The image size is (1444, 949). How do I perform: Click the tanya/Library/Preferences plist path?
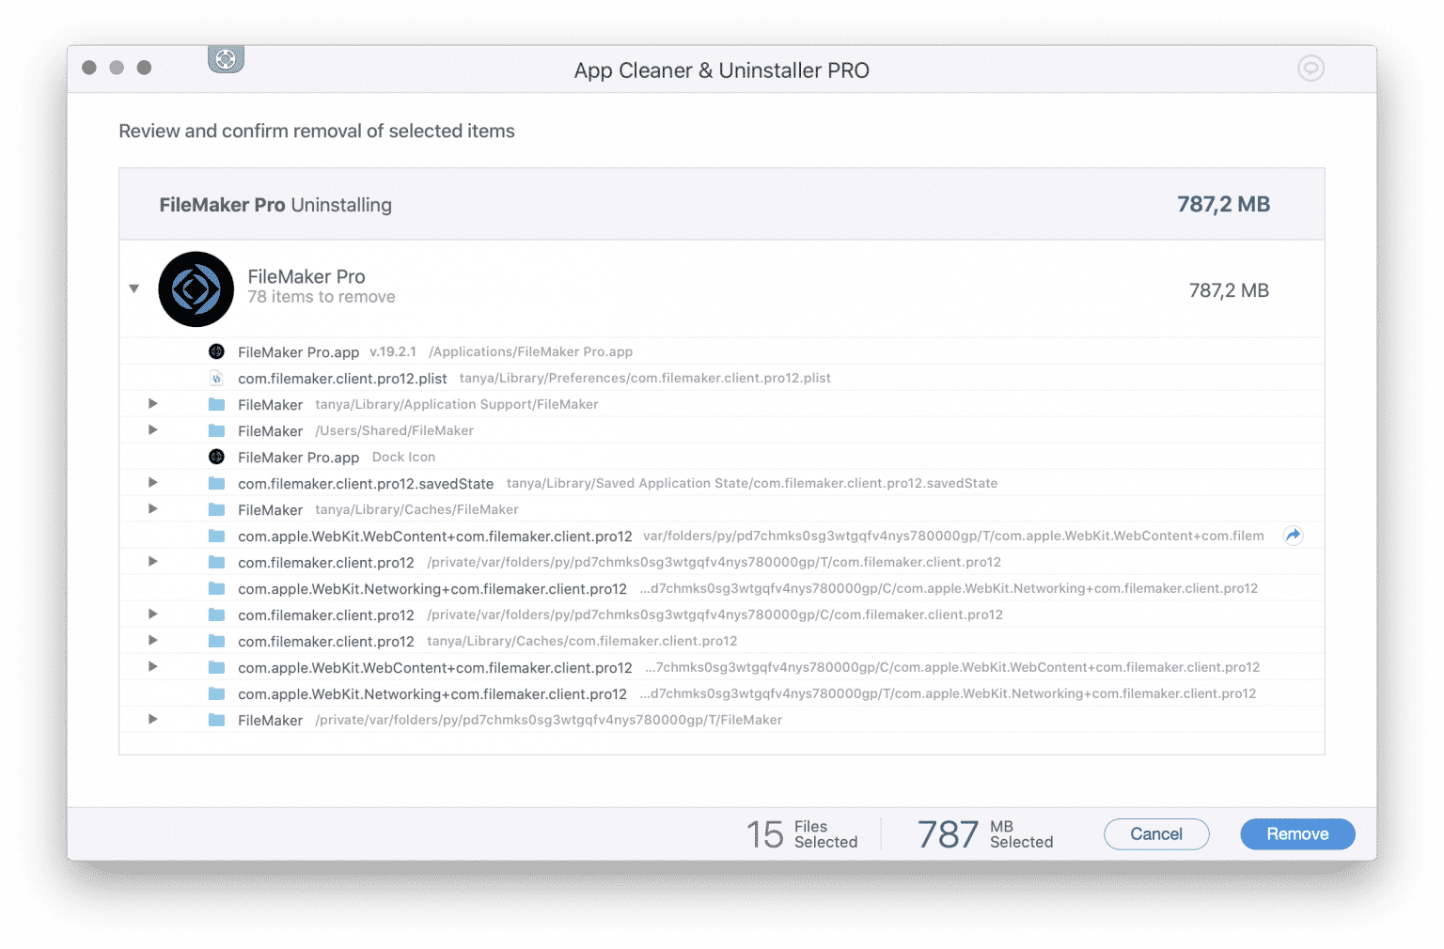click(645, 378)
